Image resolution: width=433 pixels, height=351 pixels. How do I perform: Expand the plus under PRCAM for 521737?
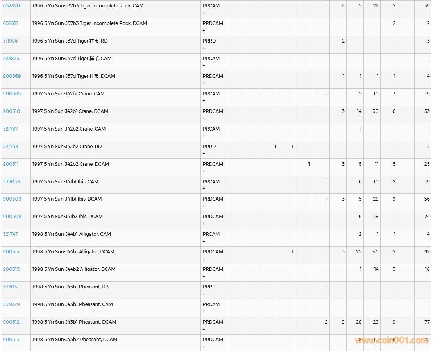[x=204, y=136]
